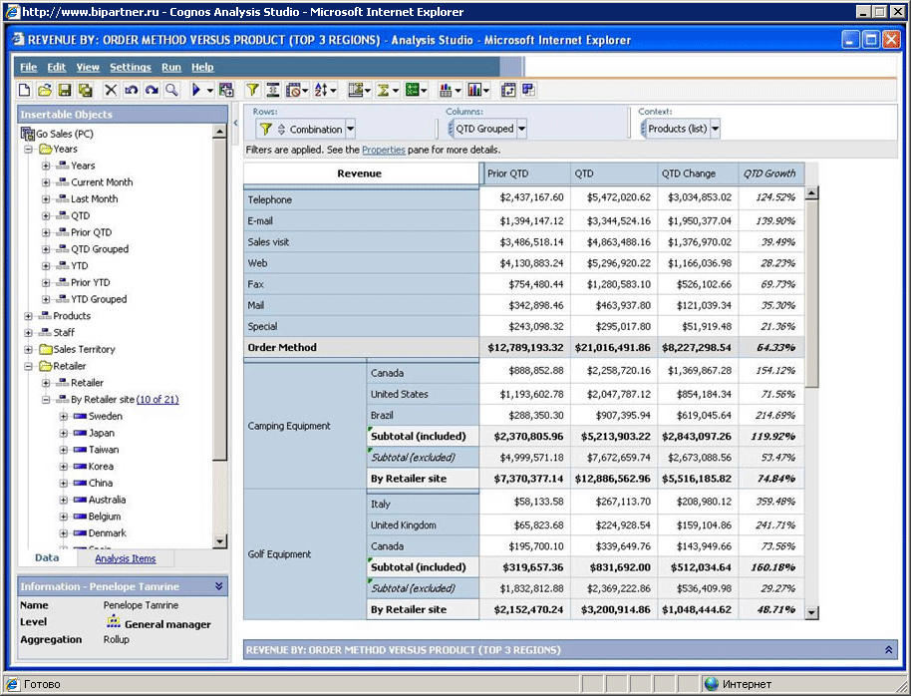This screenshot has width=911, height=696.
Task: Open the Filter tool on the toolbar
Action: tap(251, 90)
